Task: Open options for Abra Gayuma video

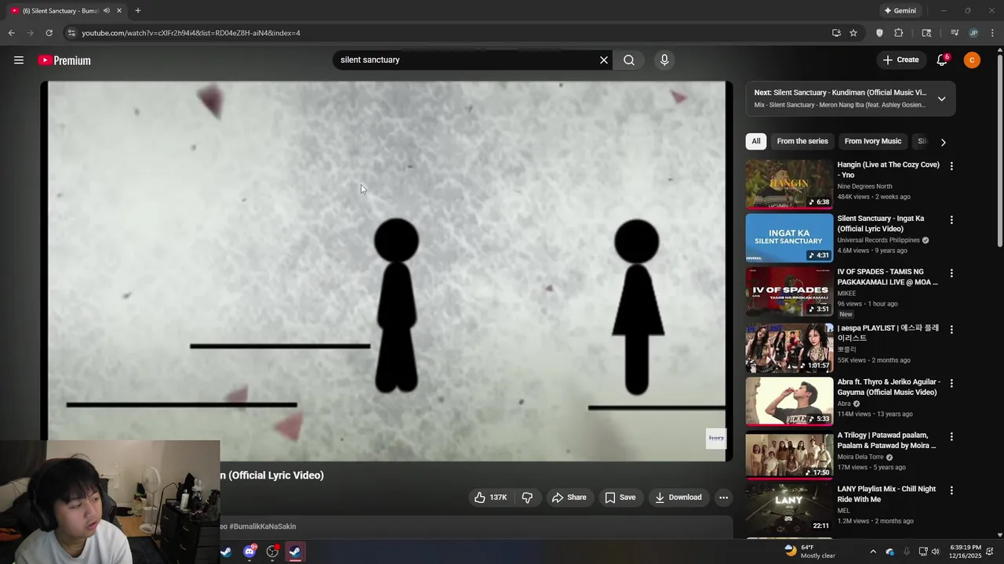Action: click(951, 383)
